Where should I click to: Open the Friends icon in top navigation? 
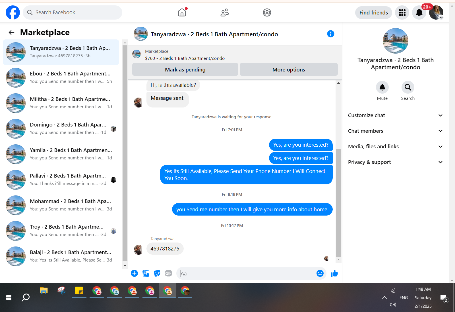(x=225, y=12)
